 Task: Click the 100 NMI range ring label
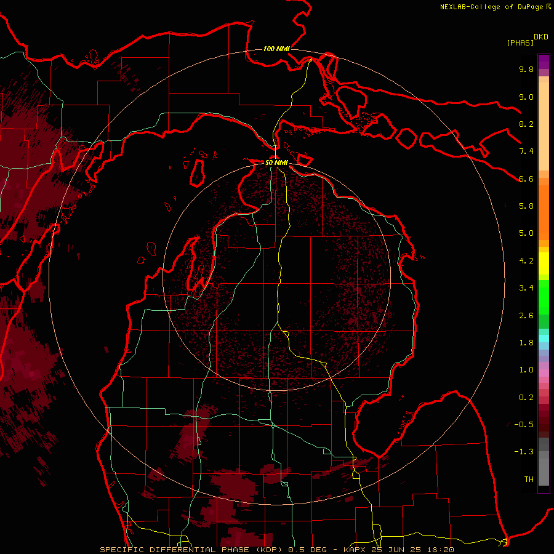276,49
